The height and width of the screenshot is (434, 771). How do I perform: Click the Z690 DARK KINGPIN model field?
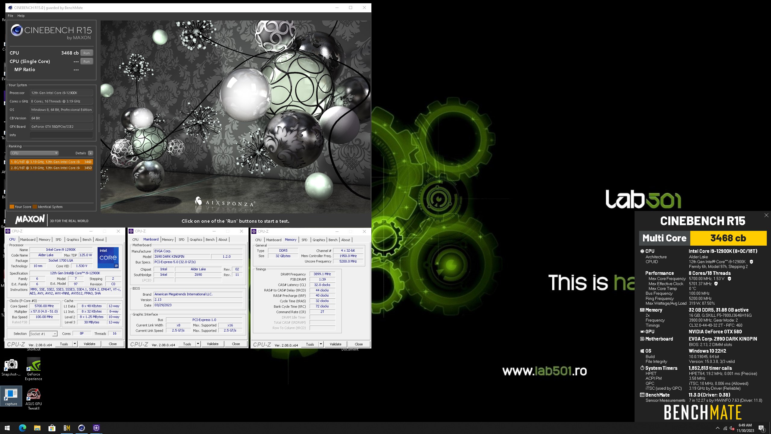click(182, 256)
